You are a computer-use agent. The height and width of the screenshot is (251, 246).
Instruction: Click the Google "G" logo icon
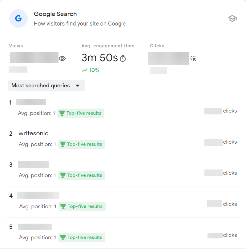click(x=18, y=18)
